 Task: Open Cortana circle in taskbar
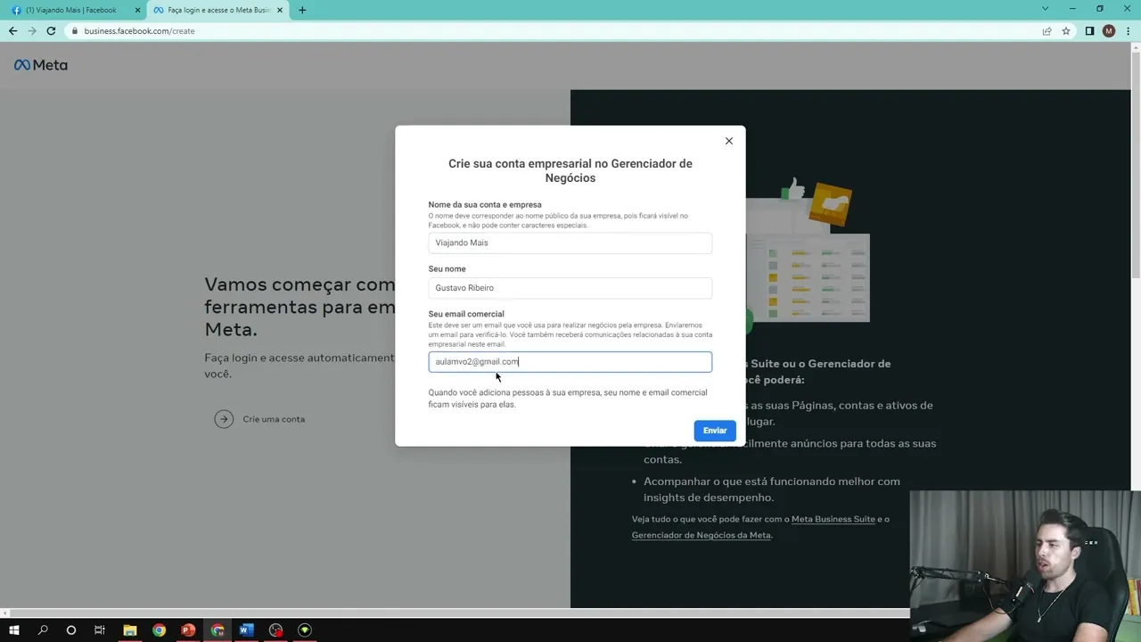[x=71, y=630]
